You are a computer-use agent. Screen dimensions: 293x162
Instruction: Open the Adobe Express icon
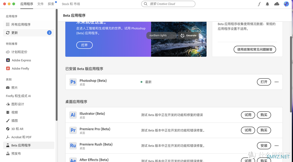(x=8, y=60)
